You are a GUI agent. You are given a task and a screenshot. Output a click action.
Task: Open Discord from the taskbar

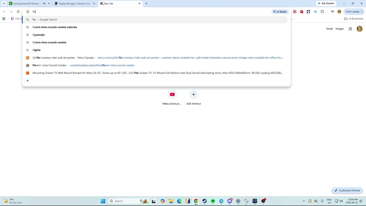pos(230,201)
